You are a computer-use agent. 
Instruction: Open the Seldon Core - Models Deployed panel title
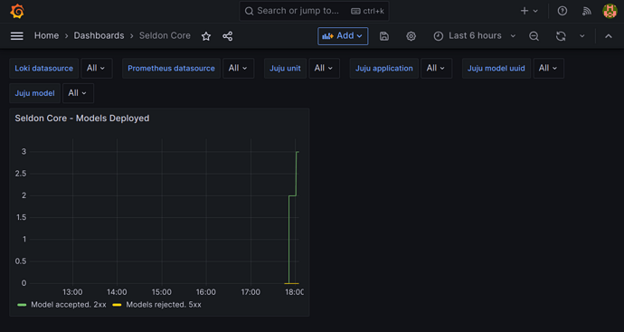click(x=82, y=119)
